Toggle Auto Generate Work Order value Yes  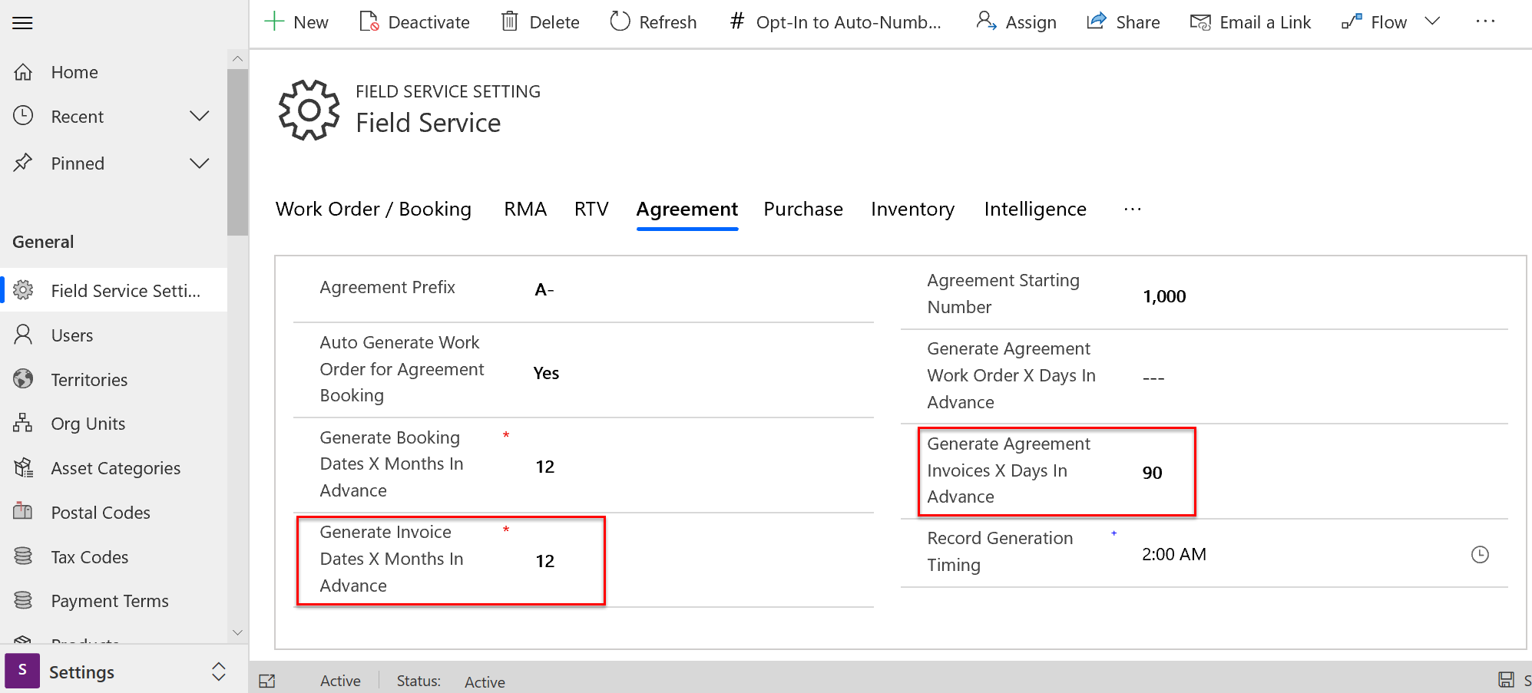546,373
